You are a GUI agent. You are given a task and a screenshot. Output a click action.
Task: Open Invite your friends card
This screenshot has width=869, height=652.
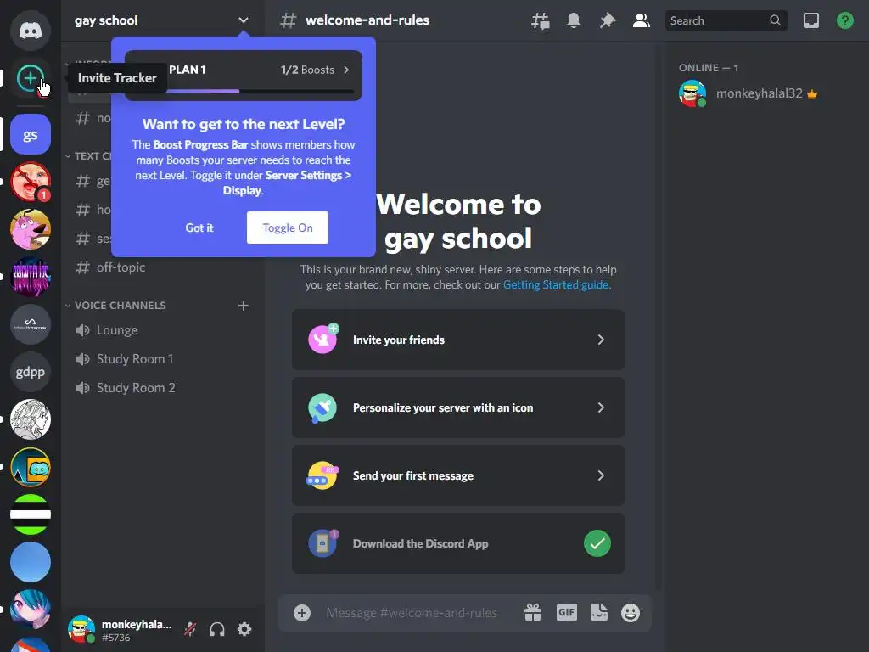point(457,340)
